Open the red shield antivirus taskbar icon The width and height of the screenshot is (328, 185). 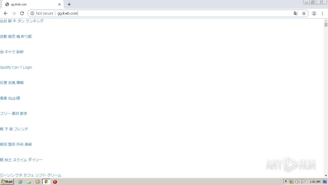(x=55, y=182)
